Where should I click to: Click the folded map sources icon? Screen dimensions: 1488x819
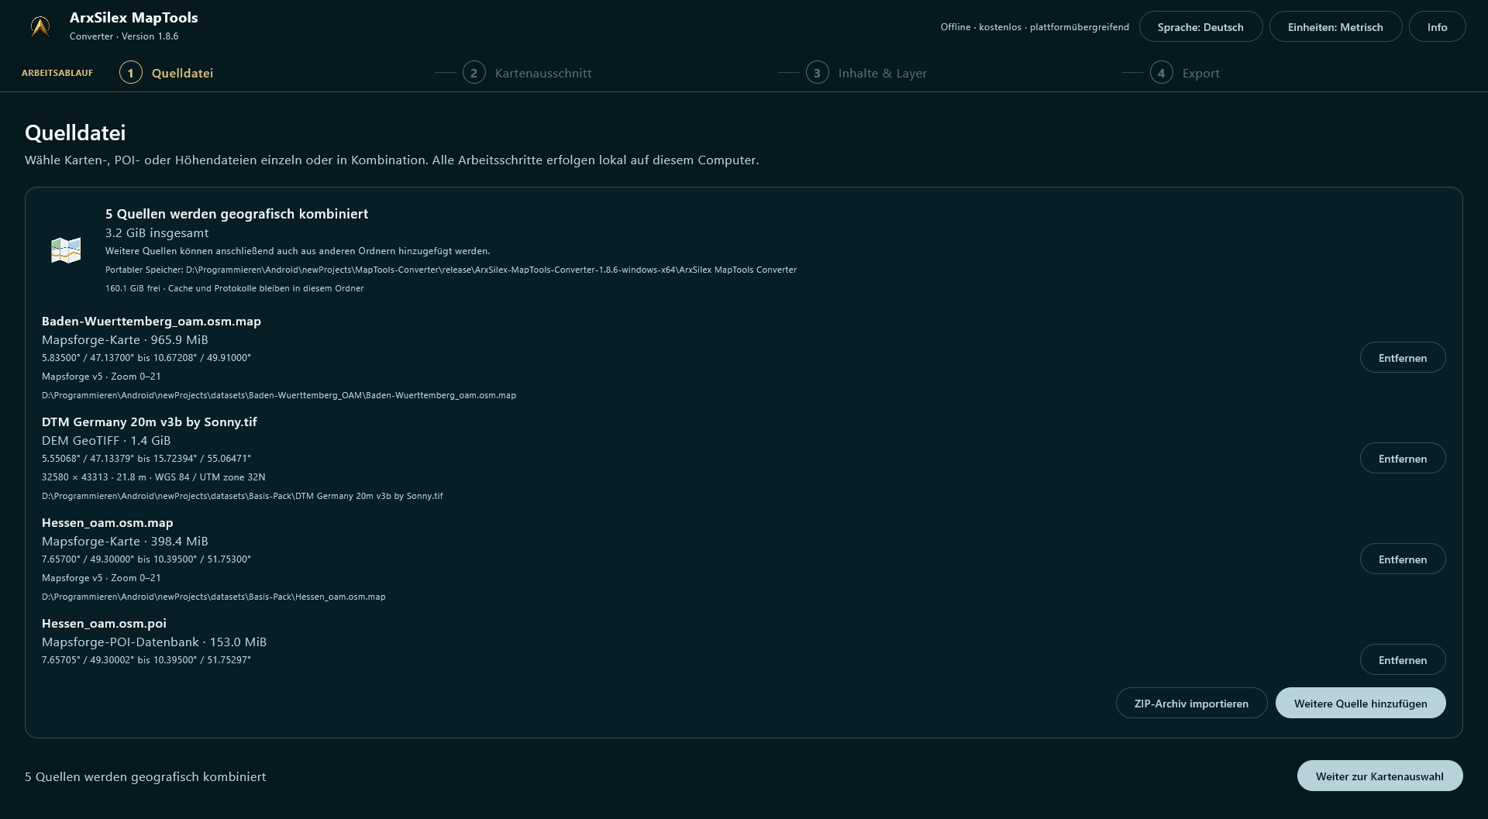click(66, 250)
